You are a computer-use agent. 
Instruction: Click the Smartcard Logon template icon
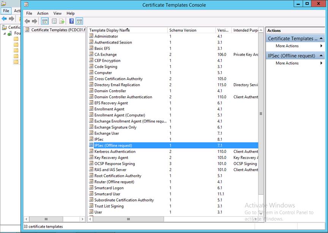click(91, 188)
